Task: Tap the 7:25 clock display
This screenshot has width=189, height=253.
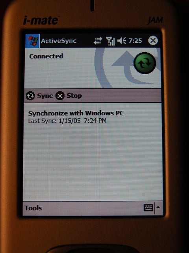Action: click(135, 41)
